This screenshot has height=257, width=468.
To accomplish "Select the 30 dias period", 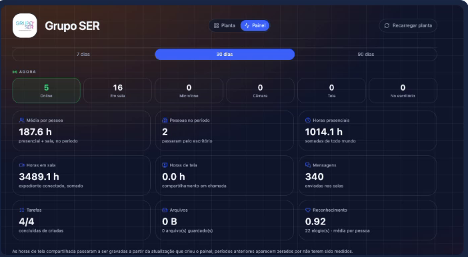I will (225, 54).
